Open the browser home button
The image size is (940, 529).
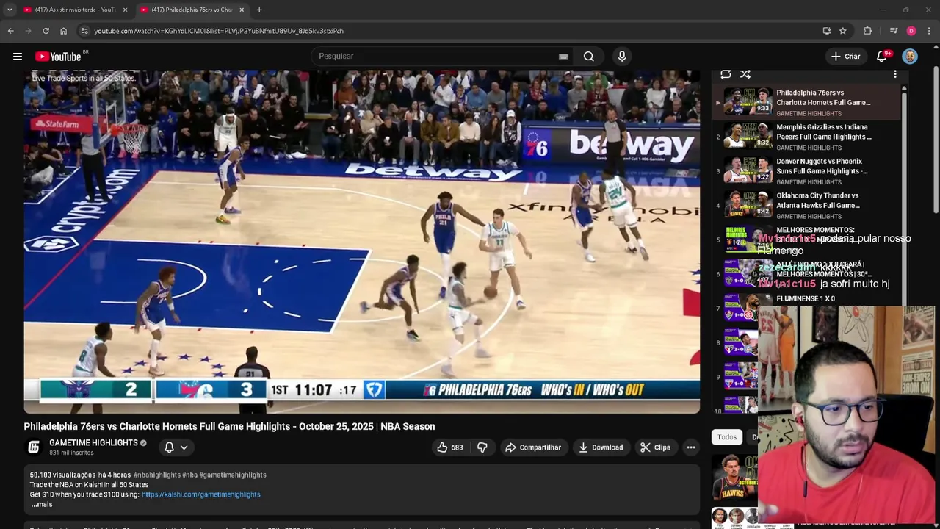(63, 31)
